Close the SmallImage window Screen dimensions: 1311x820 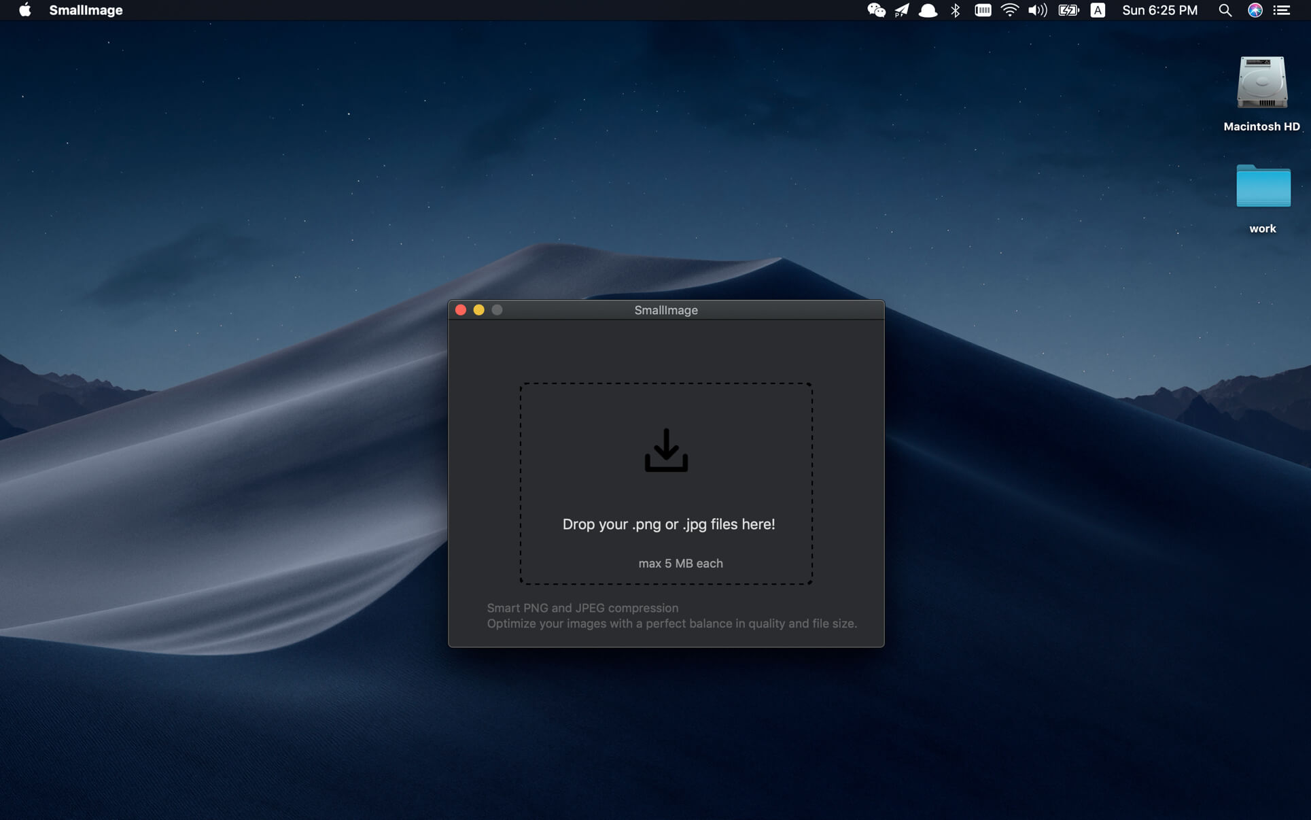point(460,310)
